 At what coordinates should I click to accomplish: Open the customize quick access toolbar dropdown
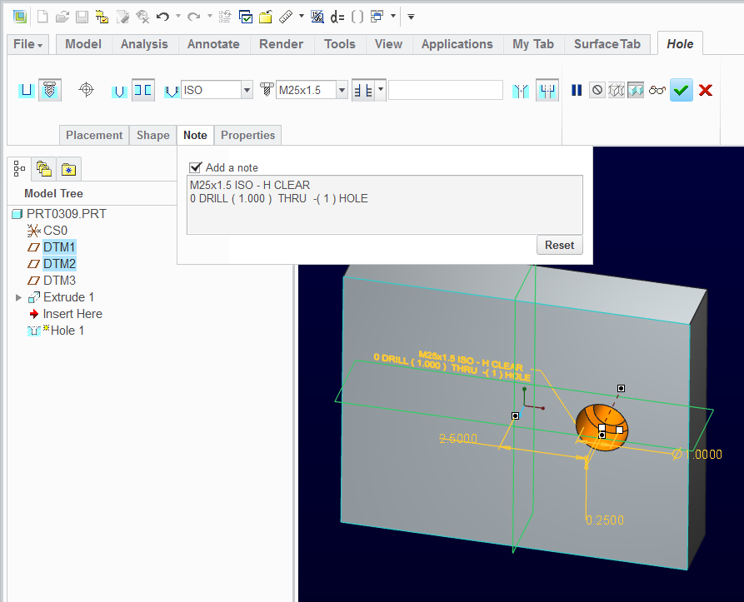[411, 17]
